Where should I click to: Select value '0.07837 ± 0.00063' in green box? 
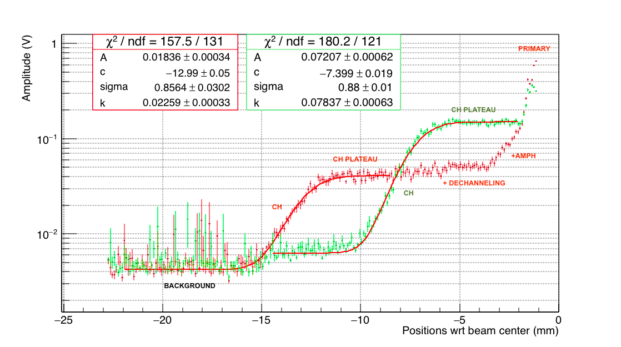(347, 103)
